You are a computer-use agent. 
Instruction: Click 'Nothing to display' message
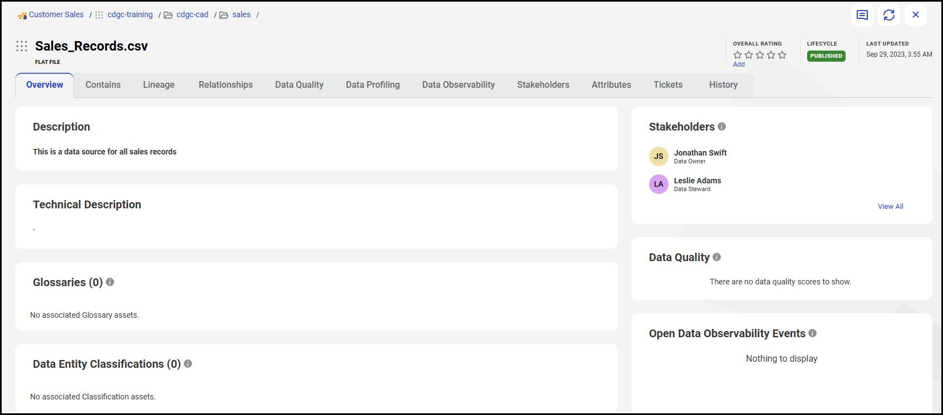point(782,358)
